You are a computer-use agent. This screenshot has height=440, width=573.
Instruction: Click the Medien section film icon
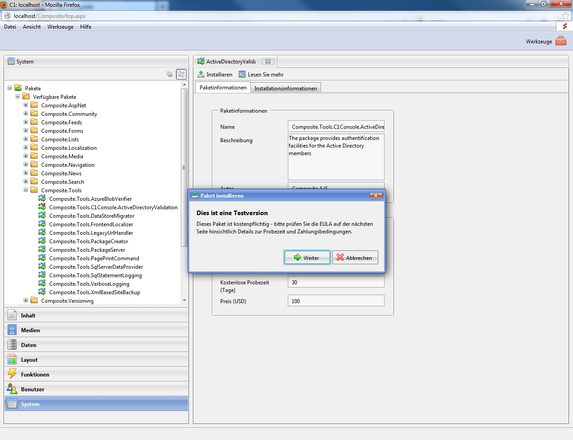coord(12,330)
